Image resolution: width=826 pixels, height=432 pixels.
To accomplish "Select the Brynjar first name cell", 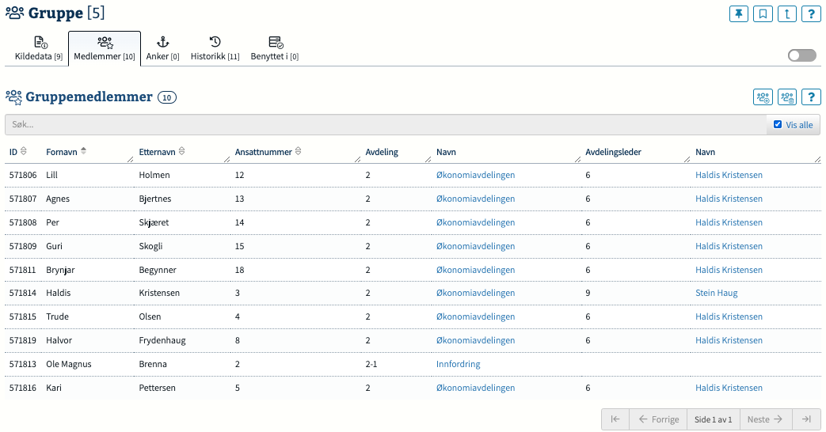I will coord(60,270).
